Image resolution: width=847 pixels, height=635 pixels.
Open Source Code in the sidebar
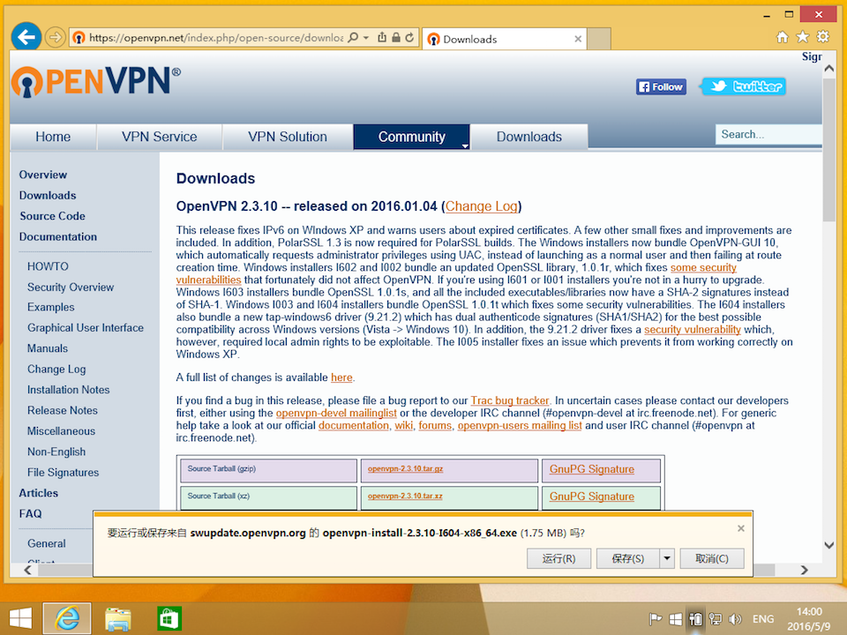point(52,216)
